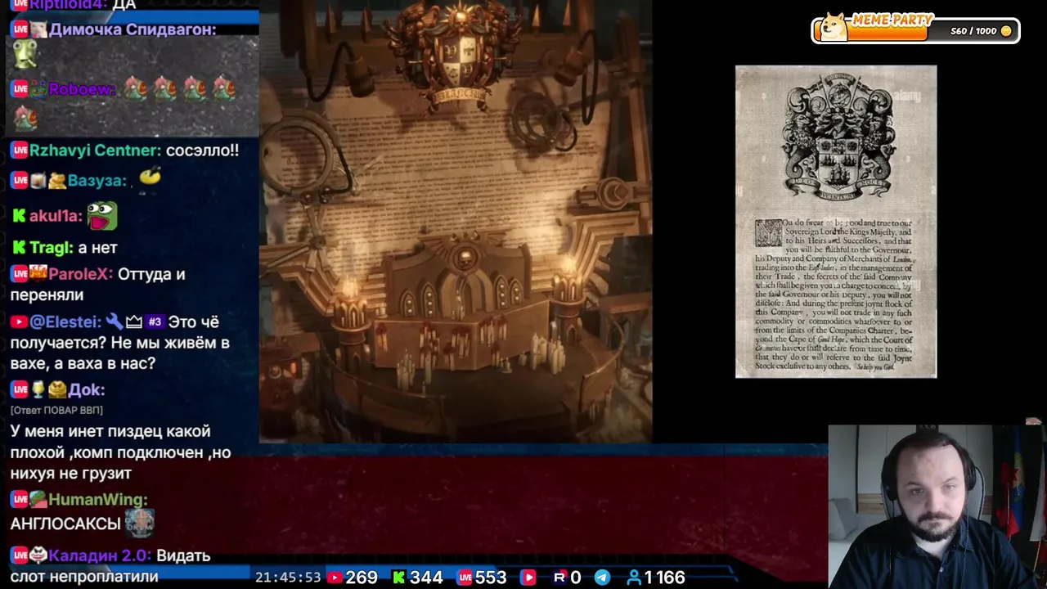Click the Telegram icon in stats bar
This screenshot has height=589, width=1047.
coord(602,578)
